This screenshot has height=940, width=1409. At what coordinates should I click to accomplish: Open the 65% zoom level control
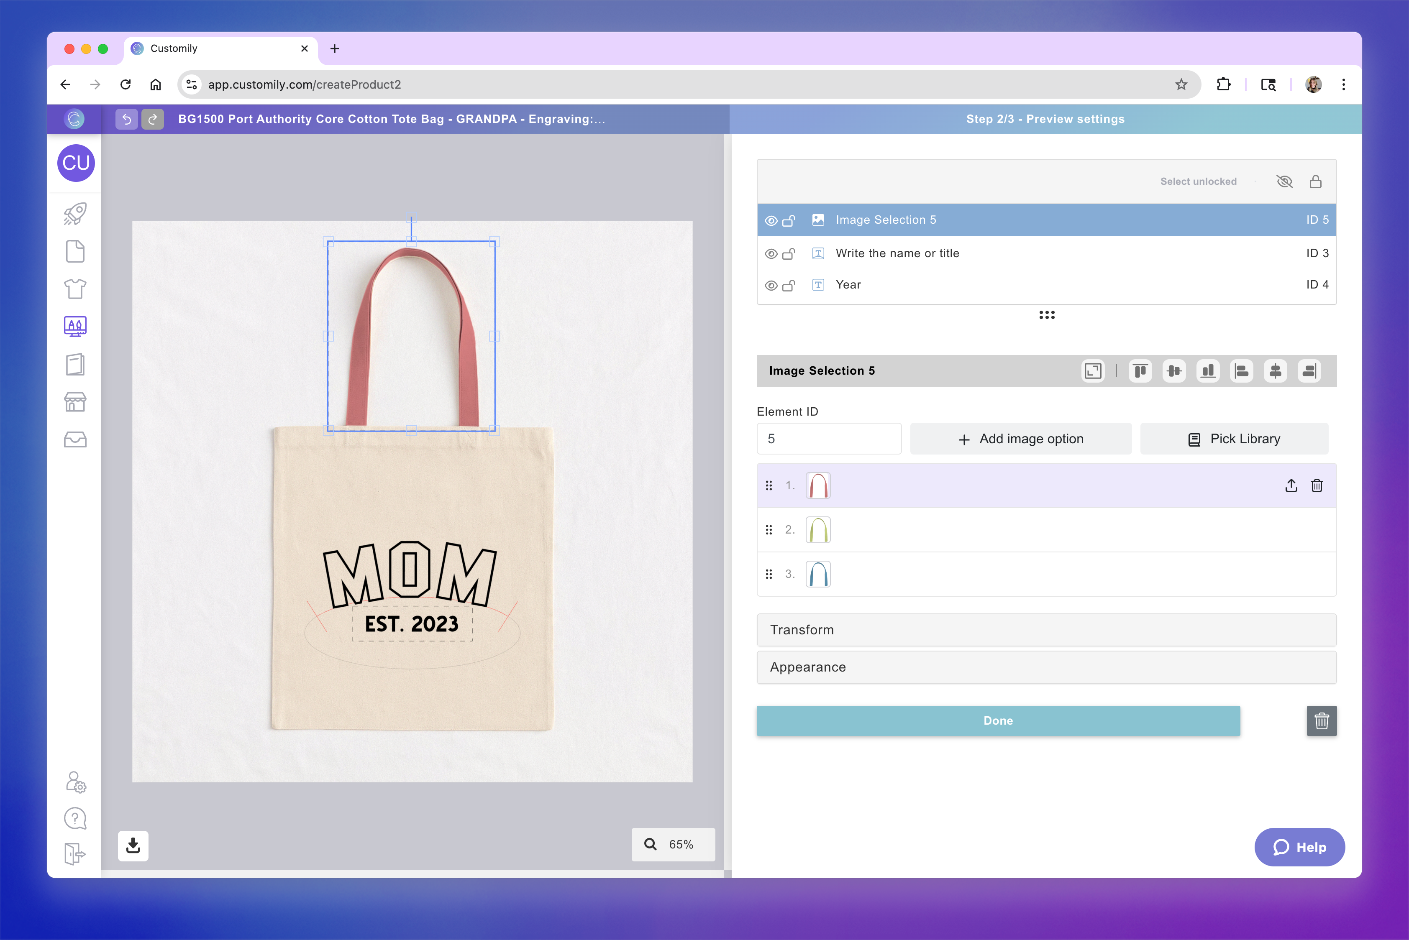click(672, 844)
